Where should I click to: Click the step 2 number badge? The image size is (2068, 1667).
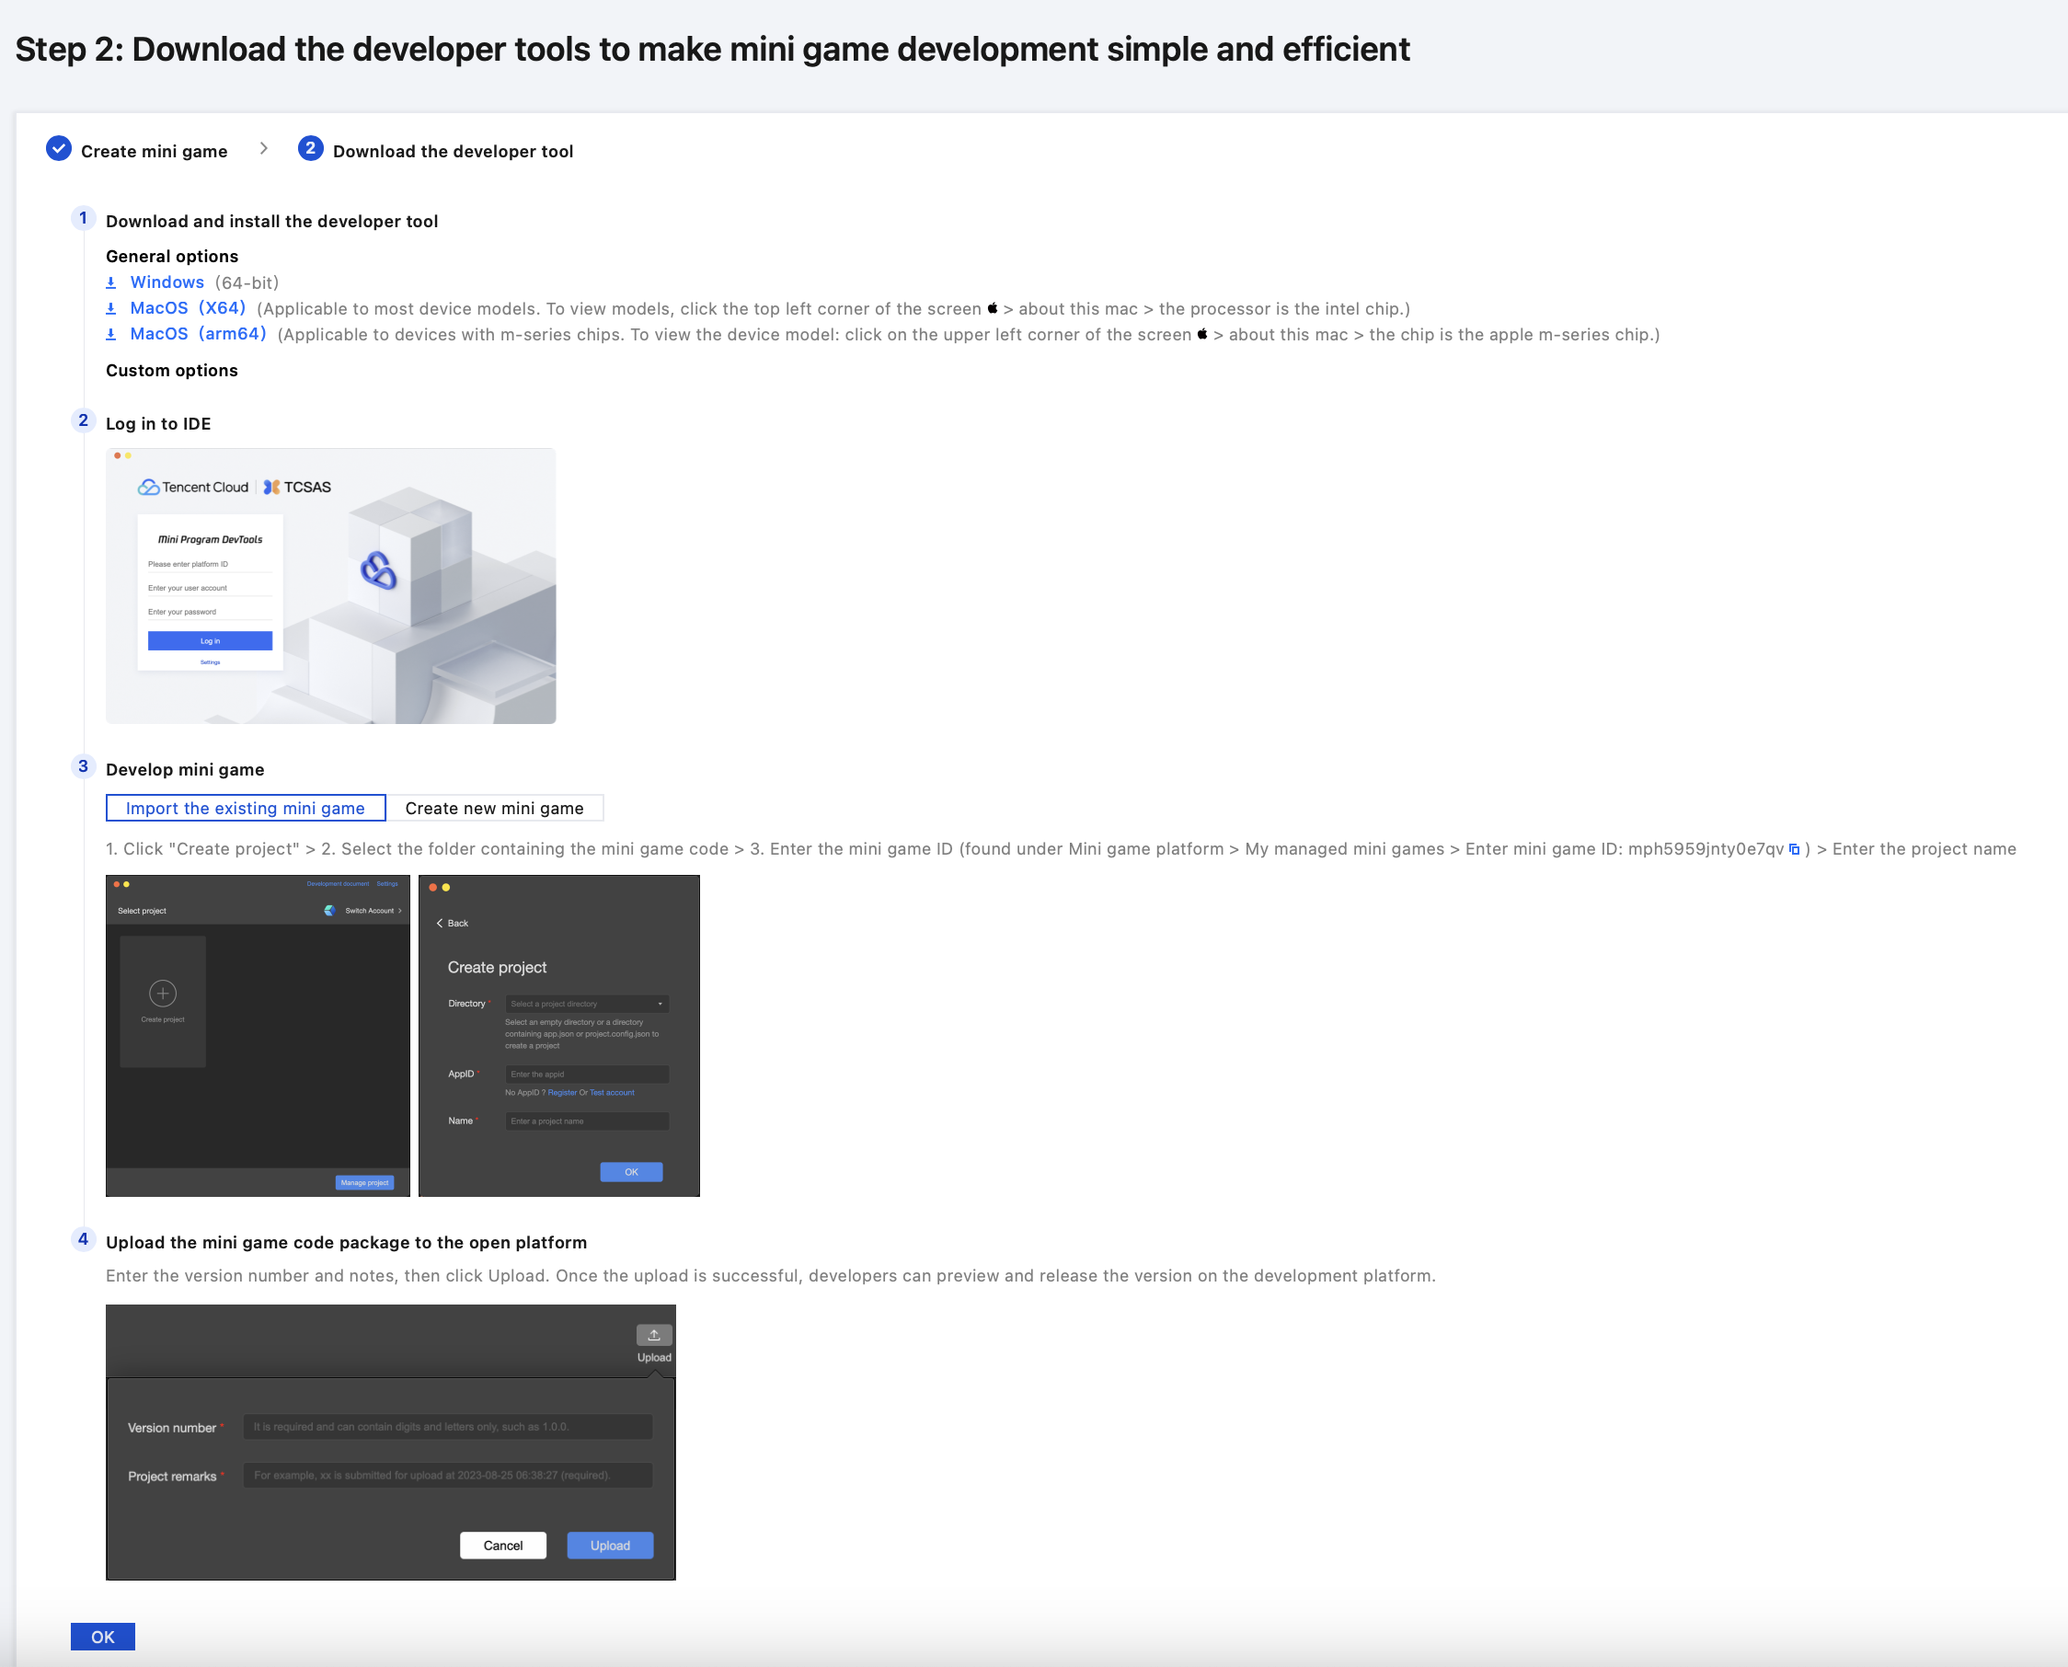[310, 149]
